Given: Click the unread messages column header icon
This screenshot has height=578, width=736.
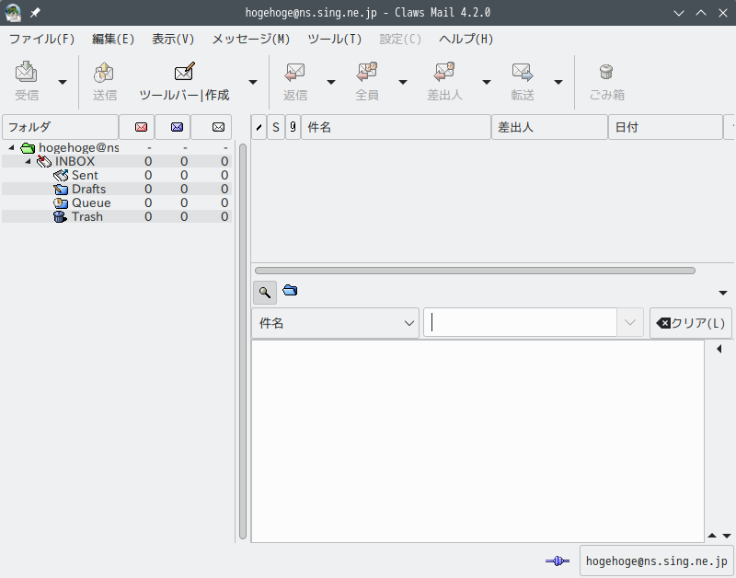Looking at the screenshot, I should point(177,127).
